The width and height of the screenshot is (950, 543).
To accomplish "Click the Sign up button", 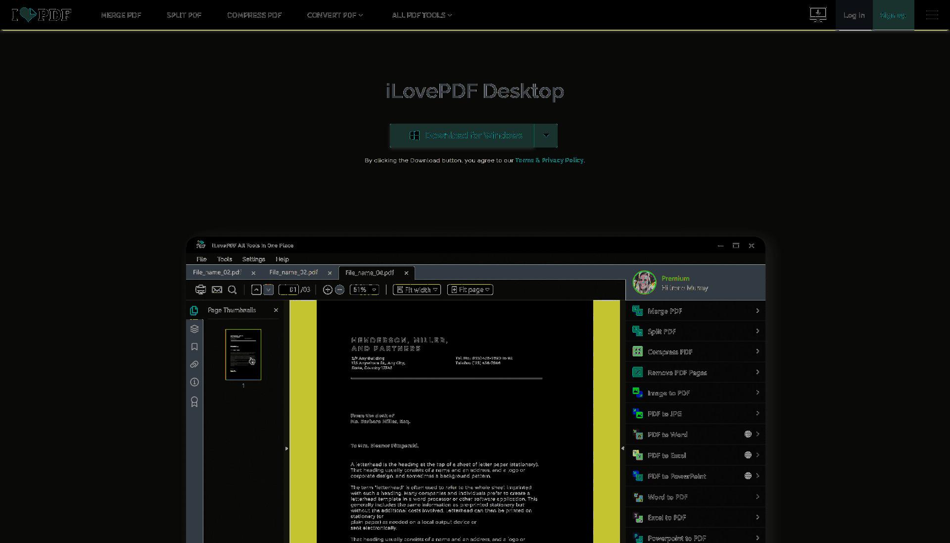I will click(893, 15).
